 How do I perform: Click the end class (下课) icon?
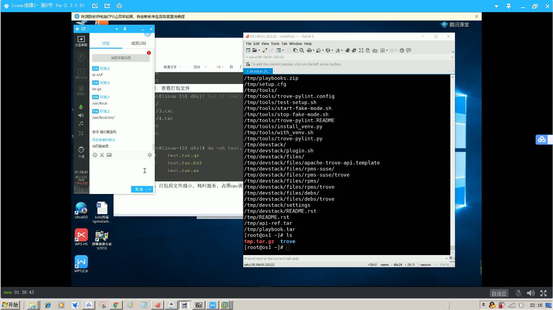pyautogui.click(x=81, y=152)
